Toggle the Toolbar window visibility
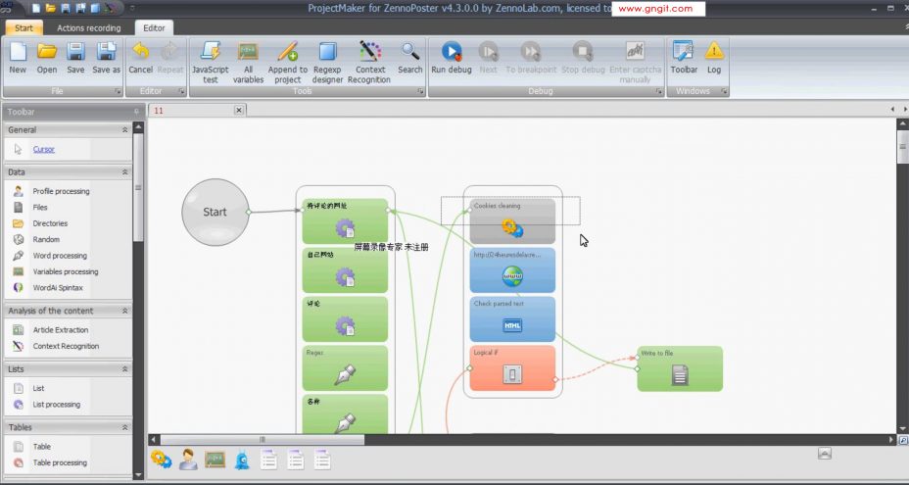Image resolution: width=909 pixels, height=485 pixels. pos(684,58)
